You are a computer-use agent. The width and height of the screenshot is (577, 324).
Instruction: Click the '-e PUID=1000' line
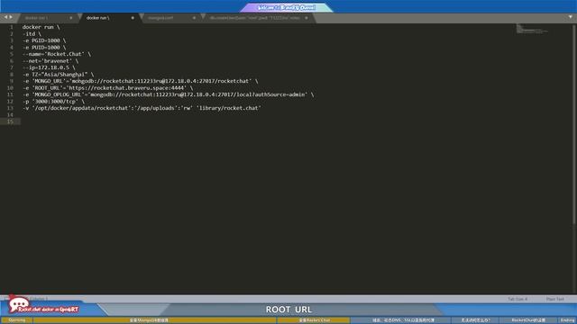pos(44,48)
